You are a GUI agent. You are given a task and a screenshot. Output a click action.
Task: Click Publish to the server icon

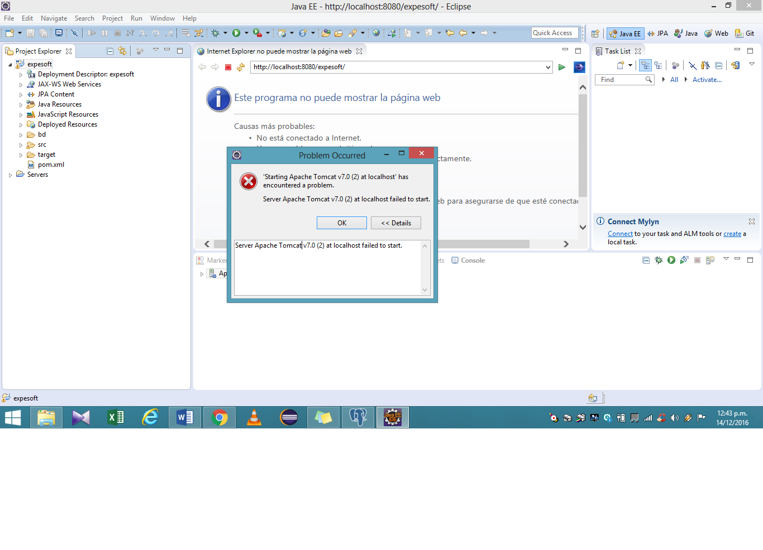click(710, 260)
